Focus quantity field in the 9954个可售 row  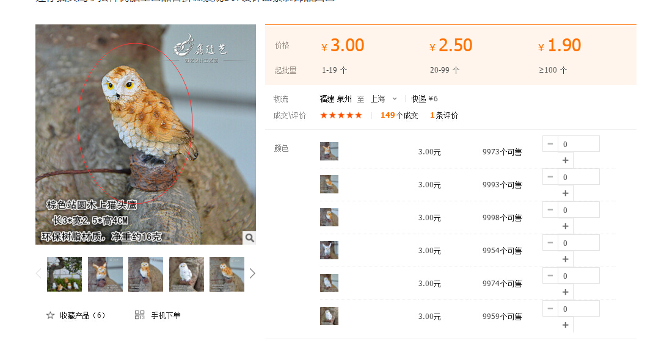pos(579,243)
